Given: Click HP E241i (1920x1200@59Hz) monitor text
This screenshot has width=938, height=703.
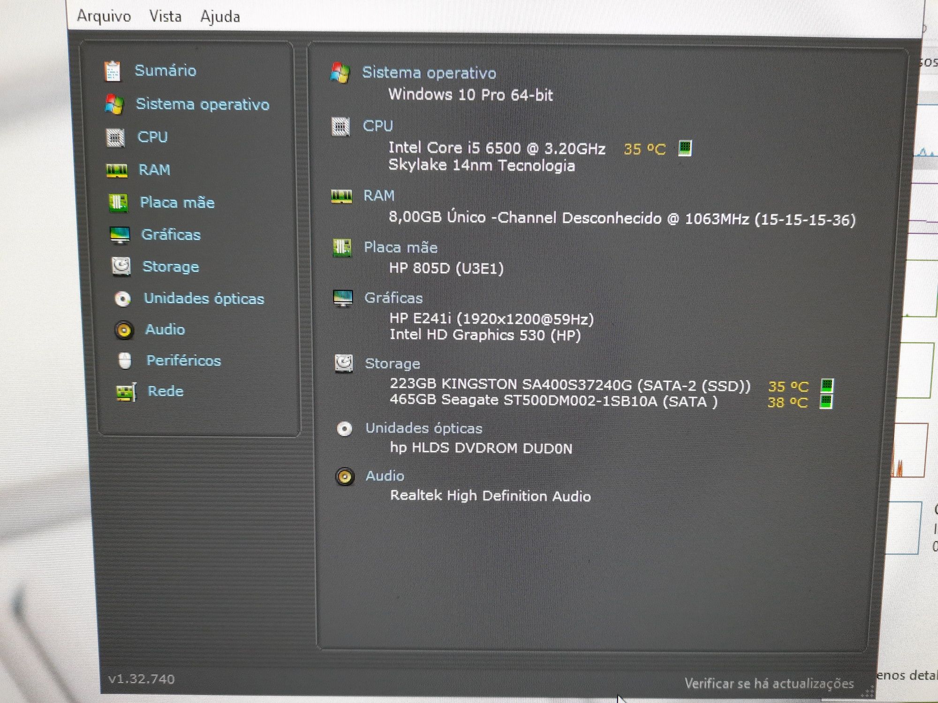Looking at the screenshot, I should 492,319.
